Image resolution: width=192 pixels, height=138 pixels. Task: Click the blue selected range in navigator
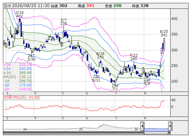pos(156,129)
